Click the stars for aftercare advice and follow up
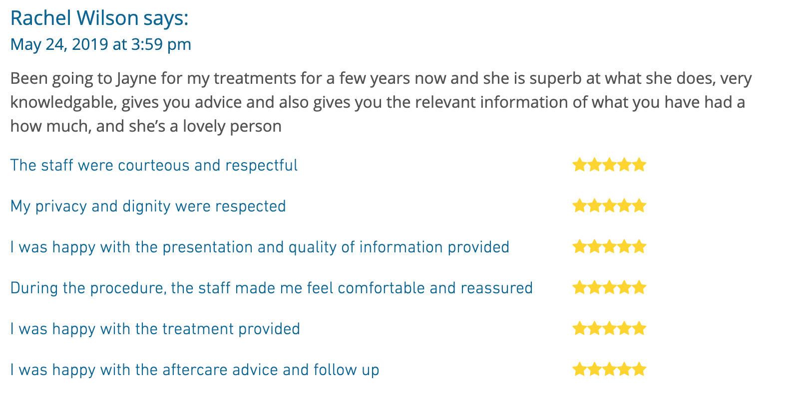The width and height of the screenshot is (793, 411). pyautogui.click(x=609, y=369)
